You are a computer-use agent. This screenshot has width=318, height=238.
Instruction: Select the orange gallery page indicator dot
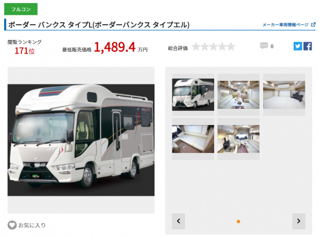pyautogui.click(x=239, y=221)
